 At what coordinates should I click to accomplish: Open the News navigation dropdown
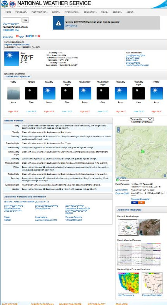click(x=105, y=12)
